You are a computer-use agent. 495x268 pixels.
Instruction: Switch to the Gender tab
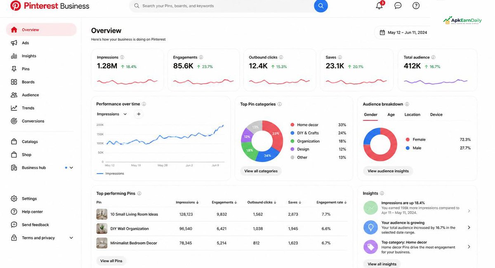[x=370, y=115]
